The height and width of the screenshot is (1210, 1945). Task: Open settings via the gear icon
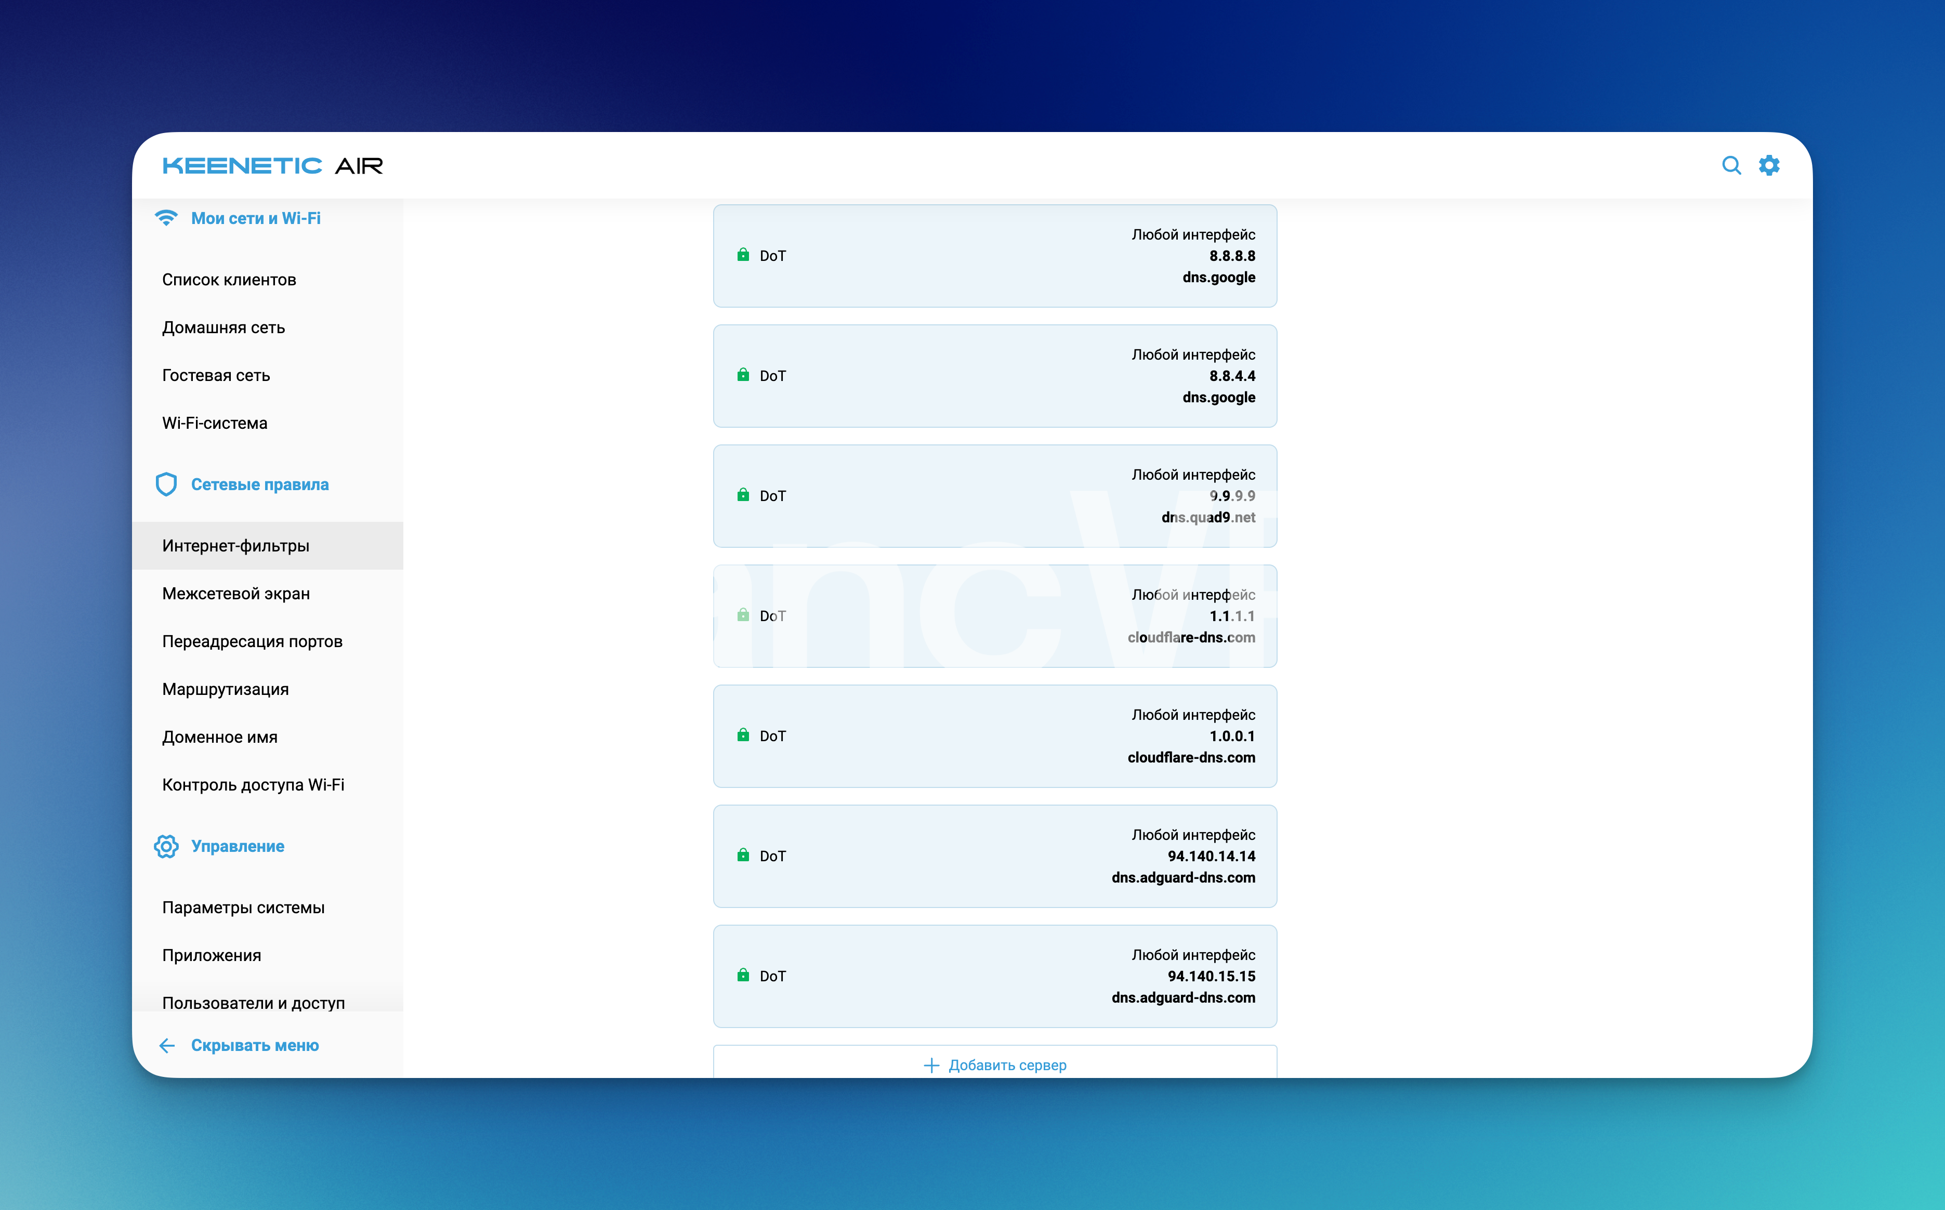pos(1769,166)
